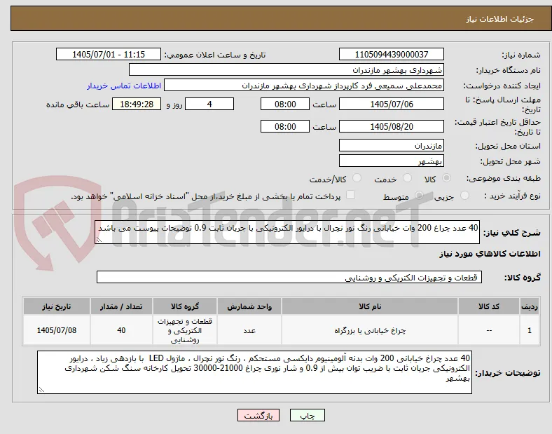Screen dimensions: 552x434
Task: Click the طبقه بندی موضوعی label
Action: (x=504, y=179)
